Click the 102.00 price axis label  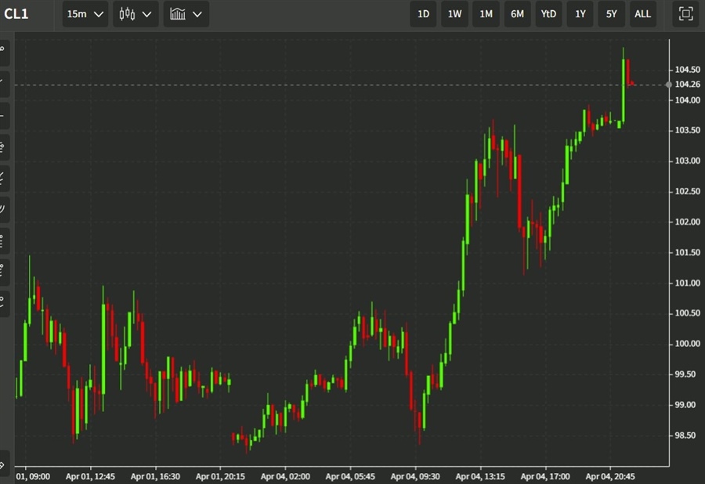click(x=688, y=222)
